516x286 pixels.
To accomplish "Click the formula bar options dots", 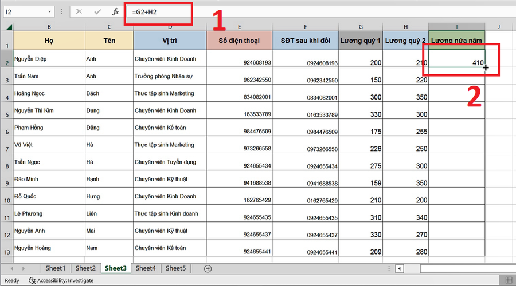I will 62,12.
